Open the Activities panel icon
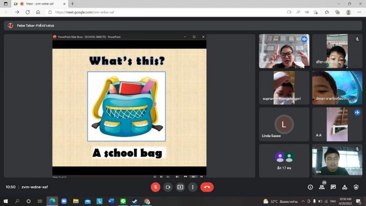The width and height of the screenshot is (366, 206). (344, 187)
